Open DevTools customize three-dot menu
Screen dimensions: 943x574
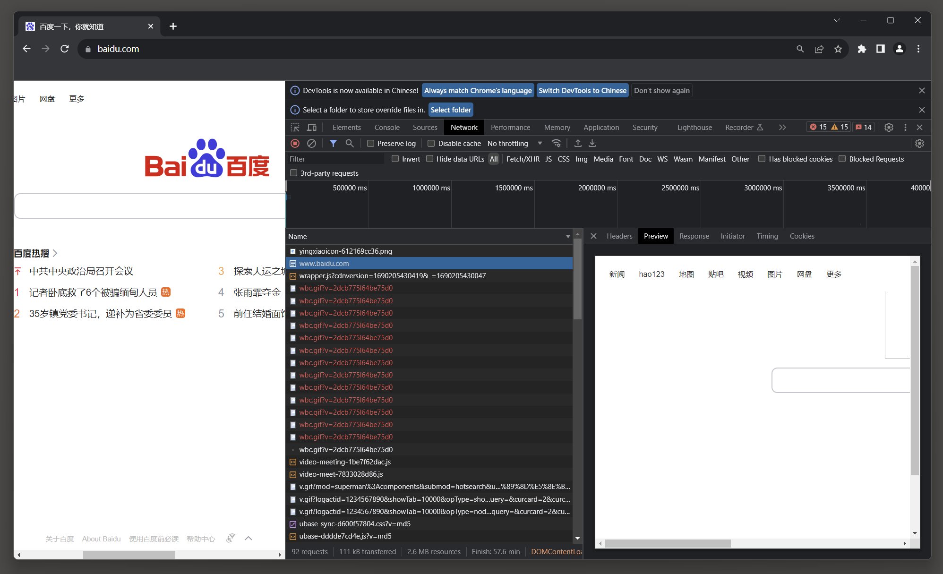click(x=905, y=127)
